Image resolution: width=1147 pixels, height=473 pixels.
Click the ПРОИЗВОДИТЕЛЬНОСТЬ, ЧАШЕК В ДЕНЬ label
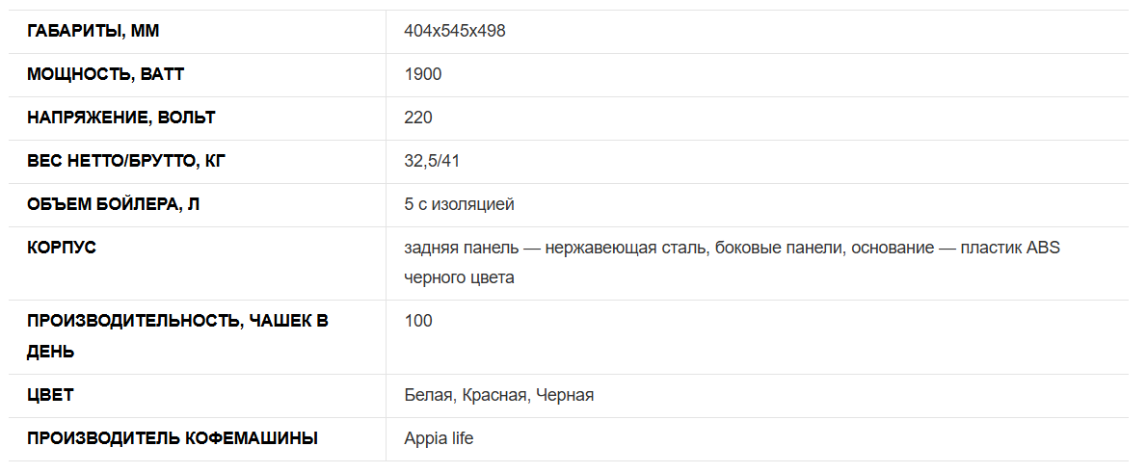click(177, 336)
